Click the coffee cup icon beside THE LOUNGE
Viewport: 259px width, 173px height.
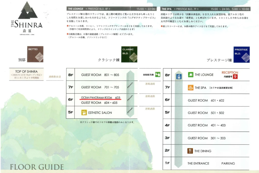(190, 75)
